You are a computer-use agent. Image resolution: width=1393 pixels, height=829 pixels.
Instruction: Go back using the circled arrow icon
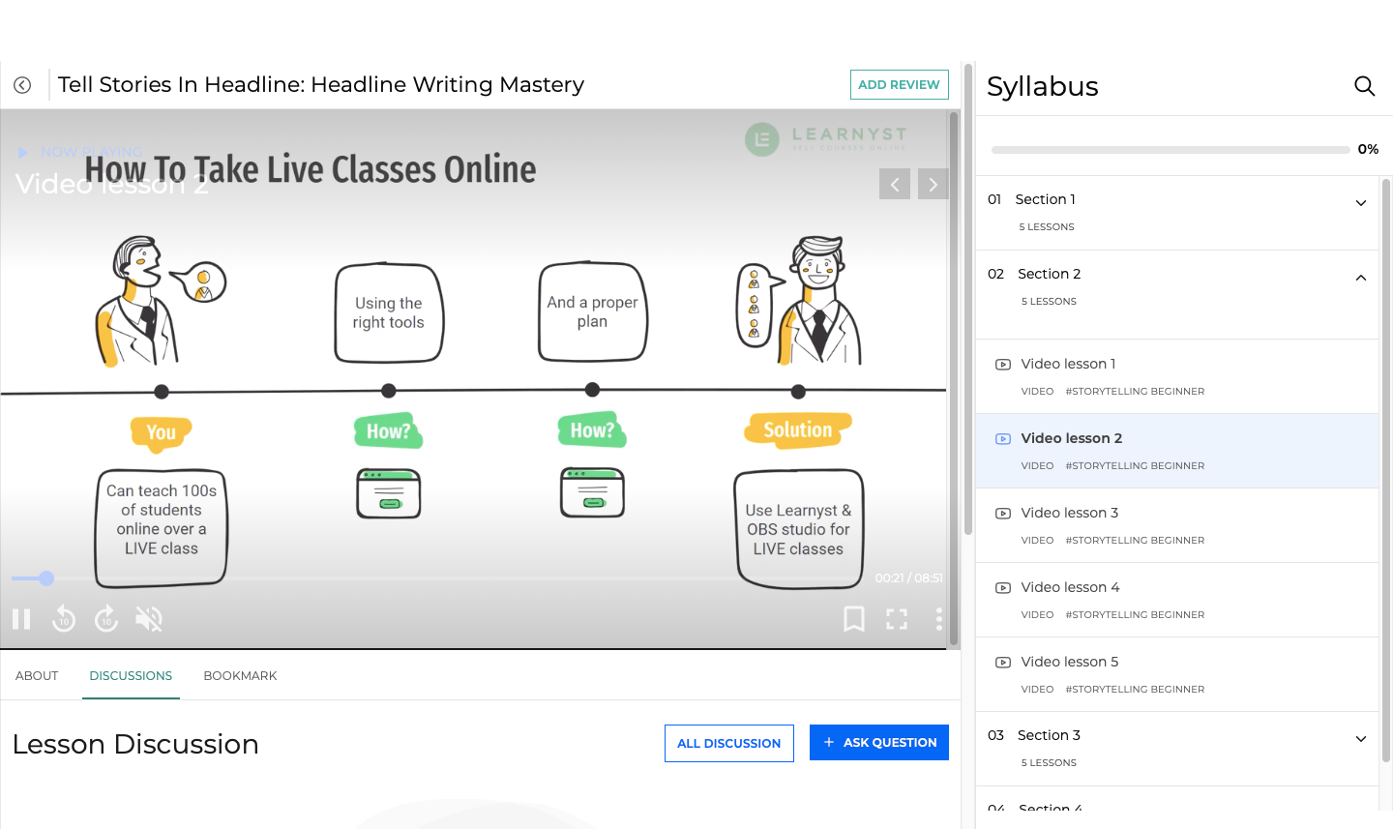[22, 85]
